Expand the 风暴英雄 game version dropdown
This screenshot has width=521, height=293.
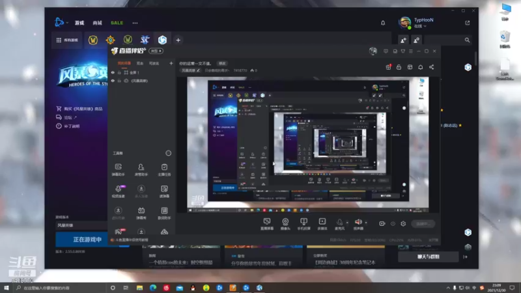coord(82,225)
